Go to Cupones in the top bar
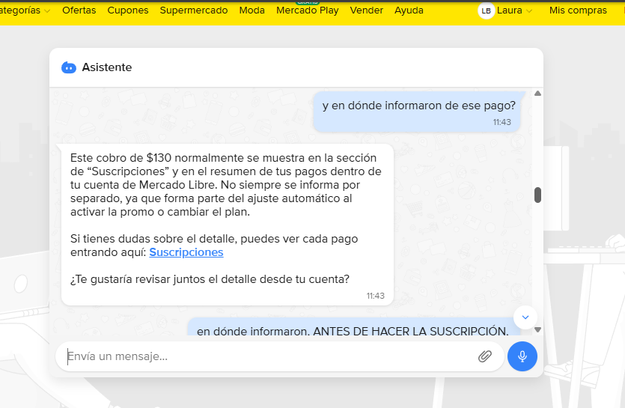625x408 pixels. [x=128, y=10]
